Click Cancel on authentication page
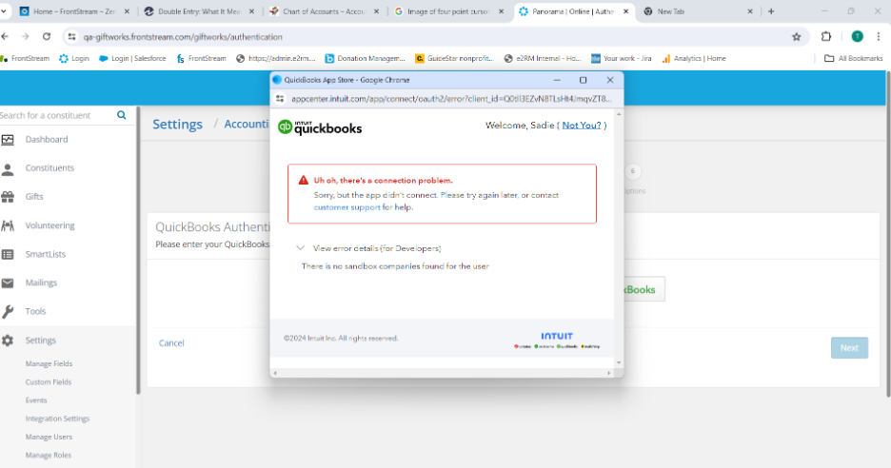891x468 pixels. [171, 343]
